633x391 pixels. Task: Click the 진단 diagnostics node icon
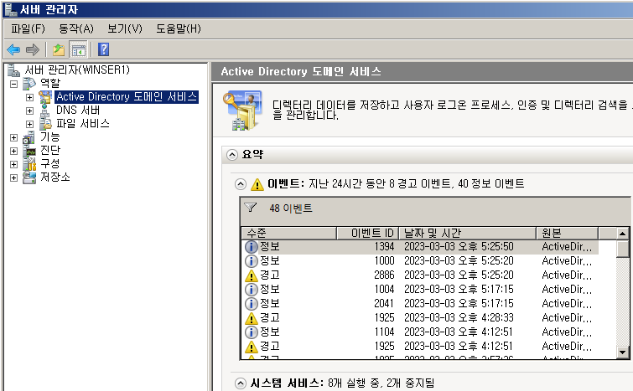pos(29,152)
